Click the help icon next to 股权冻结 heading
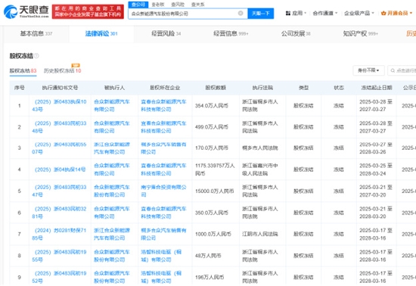416x286 pixels. click(36, 56)
